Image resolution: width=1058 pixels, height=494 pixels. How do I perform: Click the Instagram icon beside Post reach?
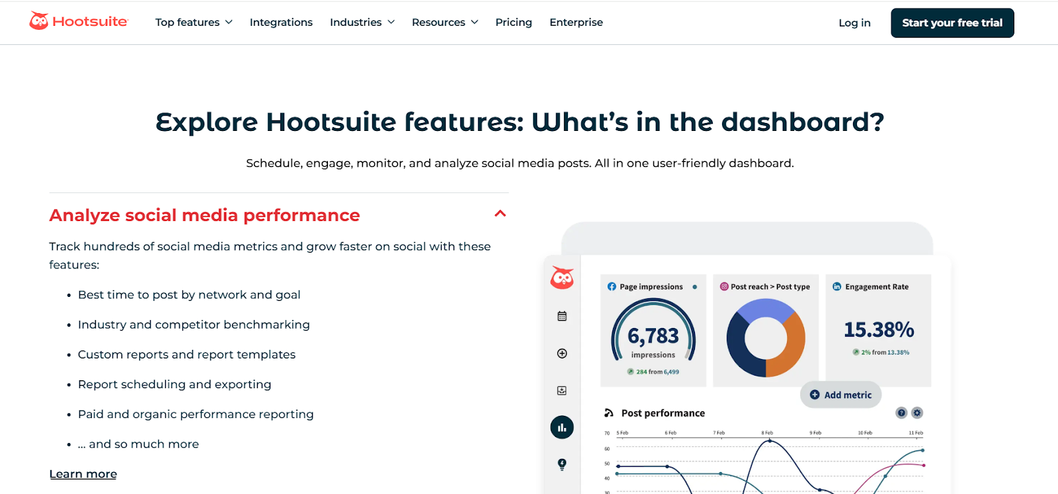tap(724, 286)
